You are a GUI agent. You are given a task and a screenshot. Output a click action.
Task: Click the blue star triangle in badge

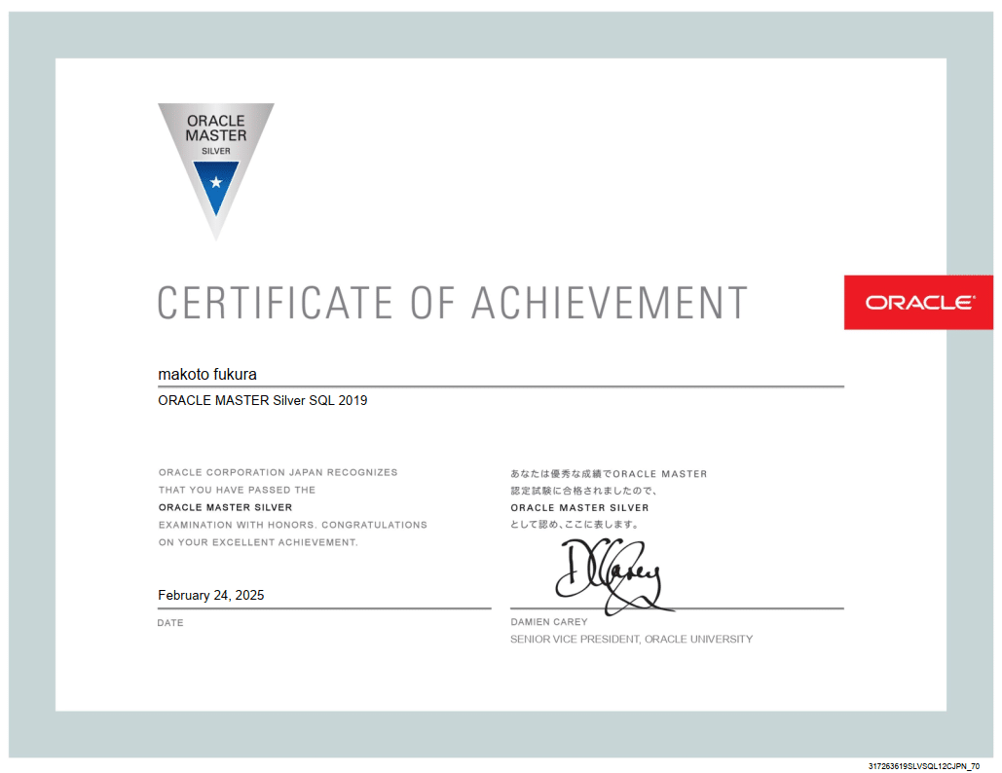point(216,187)
